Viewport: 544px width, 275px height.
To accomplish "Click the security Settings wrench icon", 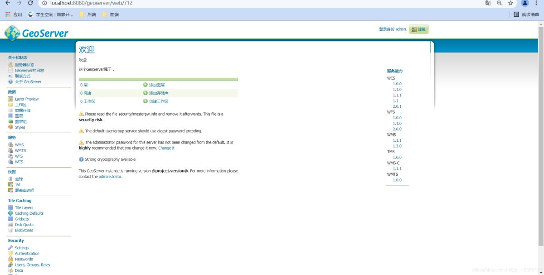I will point(10,248).
